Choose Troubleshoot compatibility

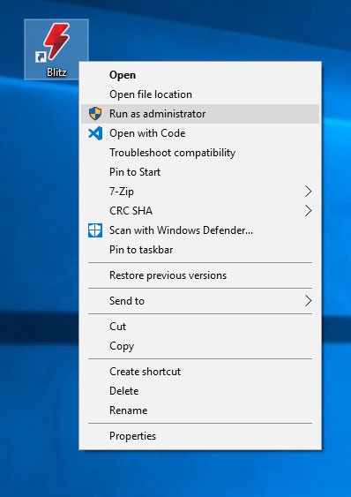point(200,153)
